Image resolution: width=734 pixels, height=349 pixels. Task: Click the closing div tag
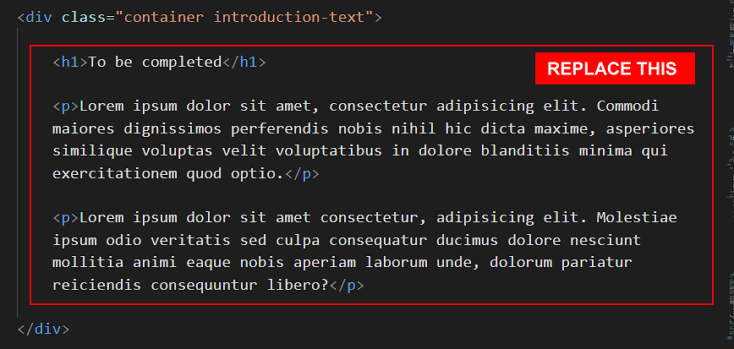(x=43, y=329)
